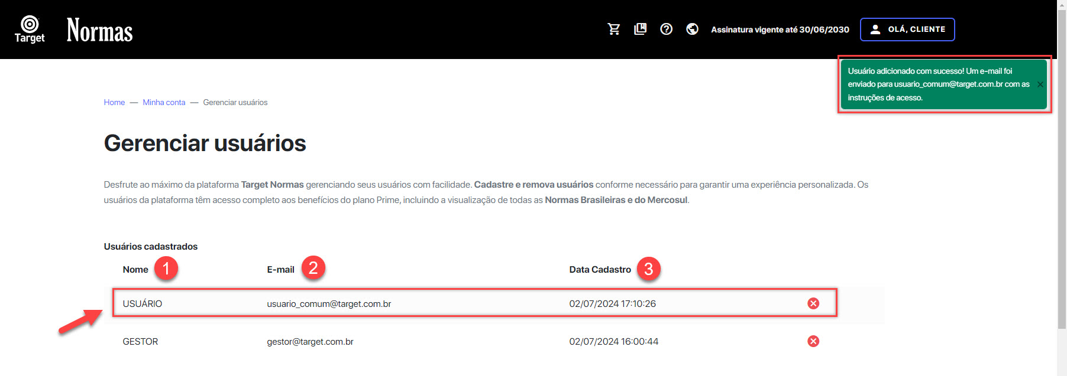This screenshot has height=376, width=1067.
Task: Click the library collections icon in header
Action: pos(640,29)
